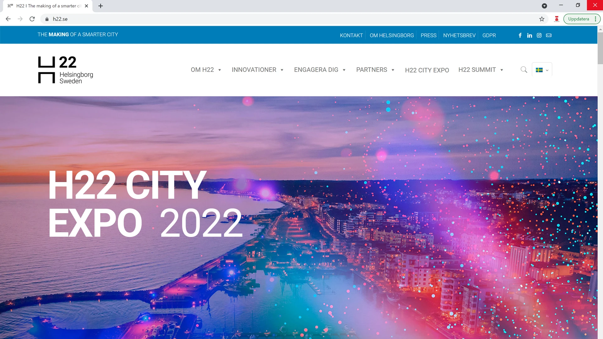Go back using the browser back arrow

click(x=8, y=19)
